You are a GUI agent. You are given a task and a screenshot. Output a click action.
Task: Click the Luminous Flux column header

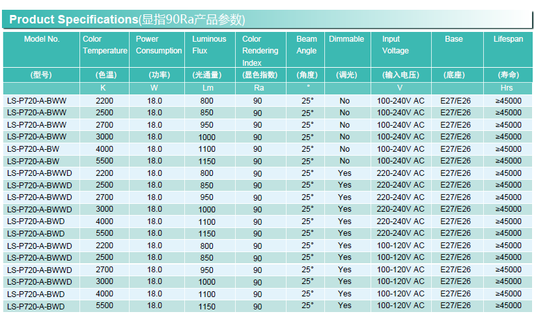coord(209,45)
